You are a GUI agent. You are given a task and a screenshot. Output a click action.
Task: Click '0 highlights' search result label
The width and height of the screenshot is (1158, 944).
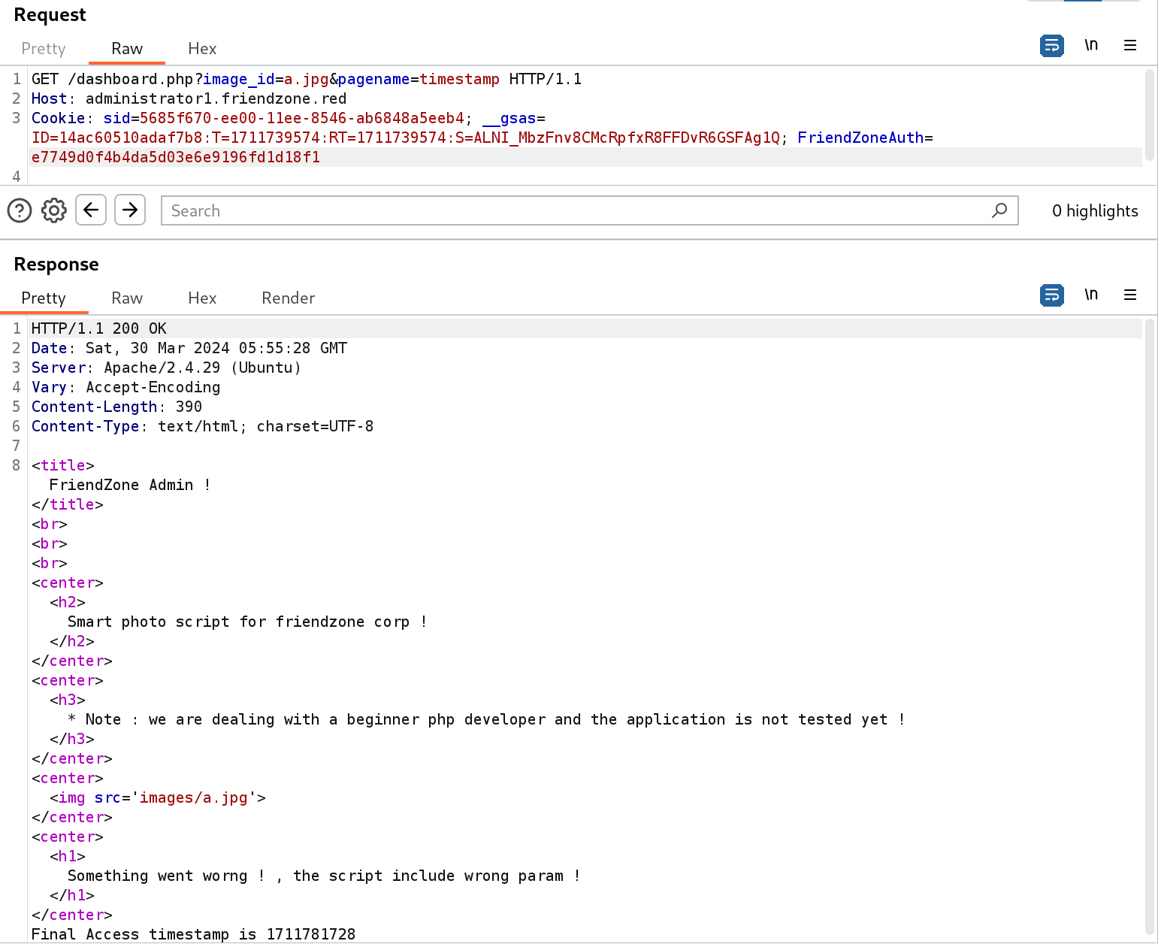click(x=1095, y=211)
